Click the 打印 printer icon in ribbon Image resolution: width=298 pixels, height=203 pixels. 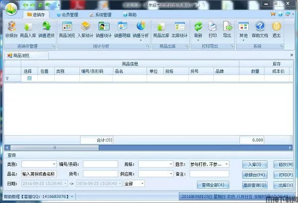(213, 28)
